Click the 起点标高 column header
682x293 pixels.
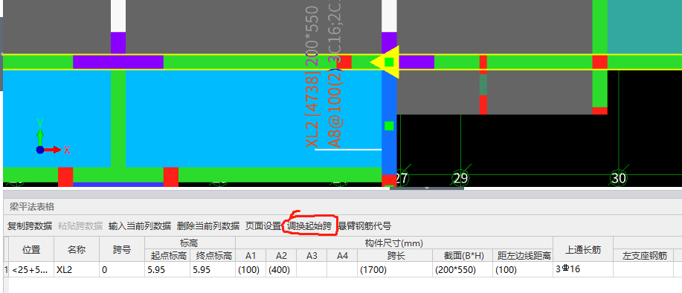[167, 256]
